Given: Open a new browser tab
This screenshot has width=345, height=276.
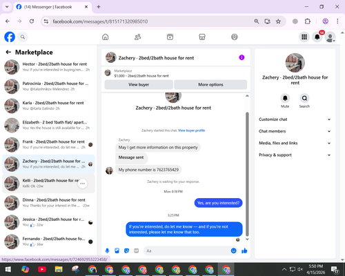Looking at the screenshot, I should (99, 7).
